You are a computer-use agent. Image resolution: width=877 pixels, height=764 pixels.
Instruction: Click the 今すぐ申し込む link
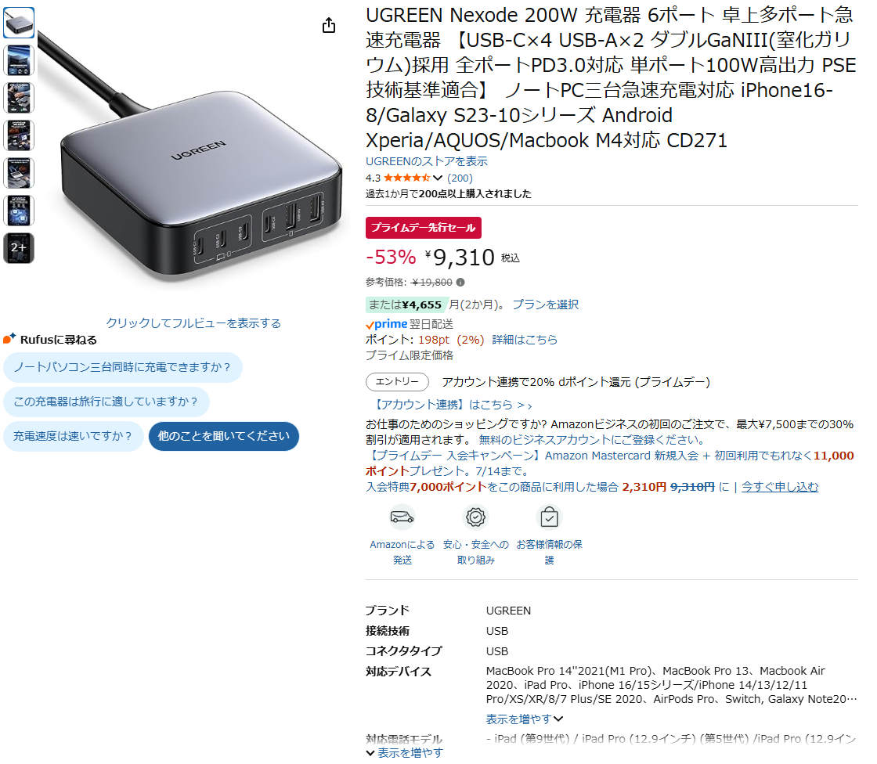[780, 487]
